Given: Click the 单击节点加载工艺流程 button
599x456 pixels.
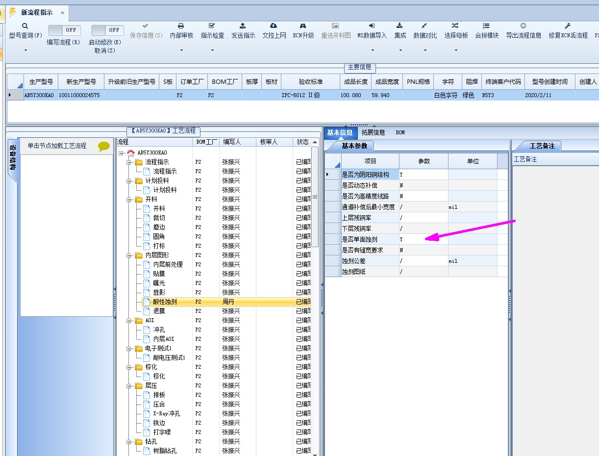Looking at the screenshot, I should click(57, 146).
